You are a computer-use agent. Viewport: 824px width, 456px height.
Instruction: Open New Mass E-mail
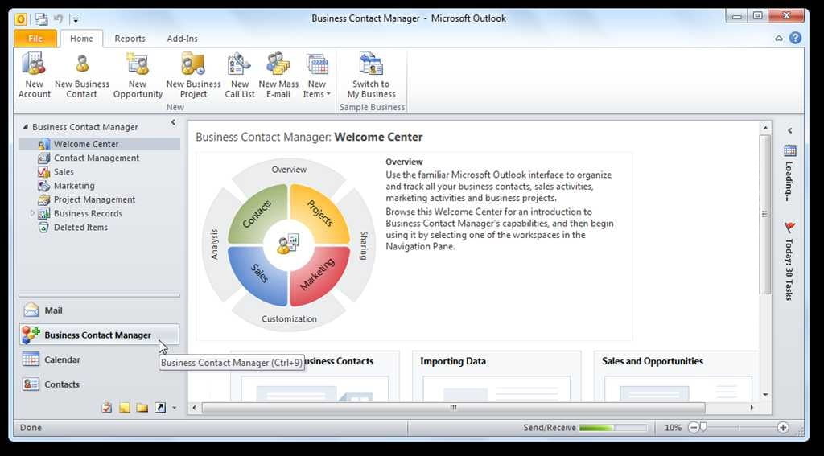[278, 75]
